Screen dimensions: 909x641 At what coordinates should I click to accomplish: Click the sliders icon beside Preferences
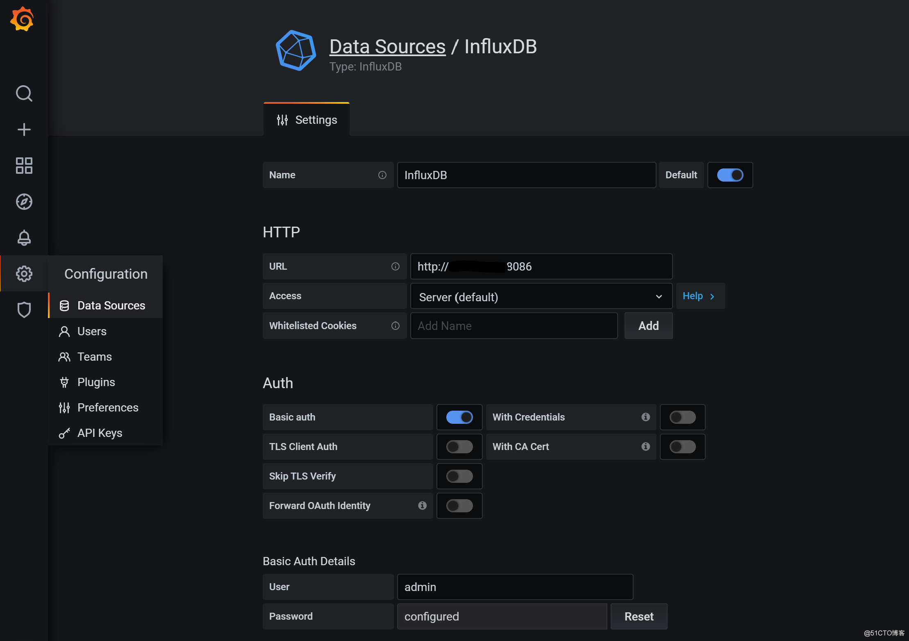(x=64, y=407)
